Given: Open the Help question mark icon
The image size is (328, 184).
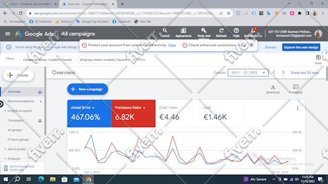Looking at the screenshot, I should [236, 33].
